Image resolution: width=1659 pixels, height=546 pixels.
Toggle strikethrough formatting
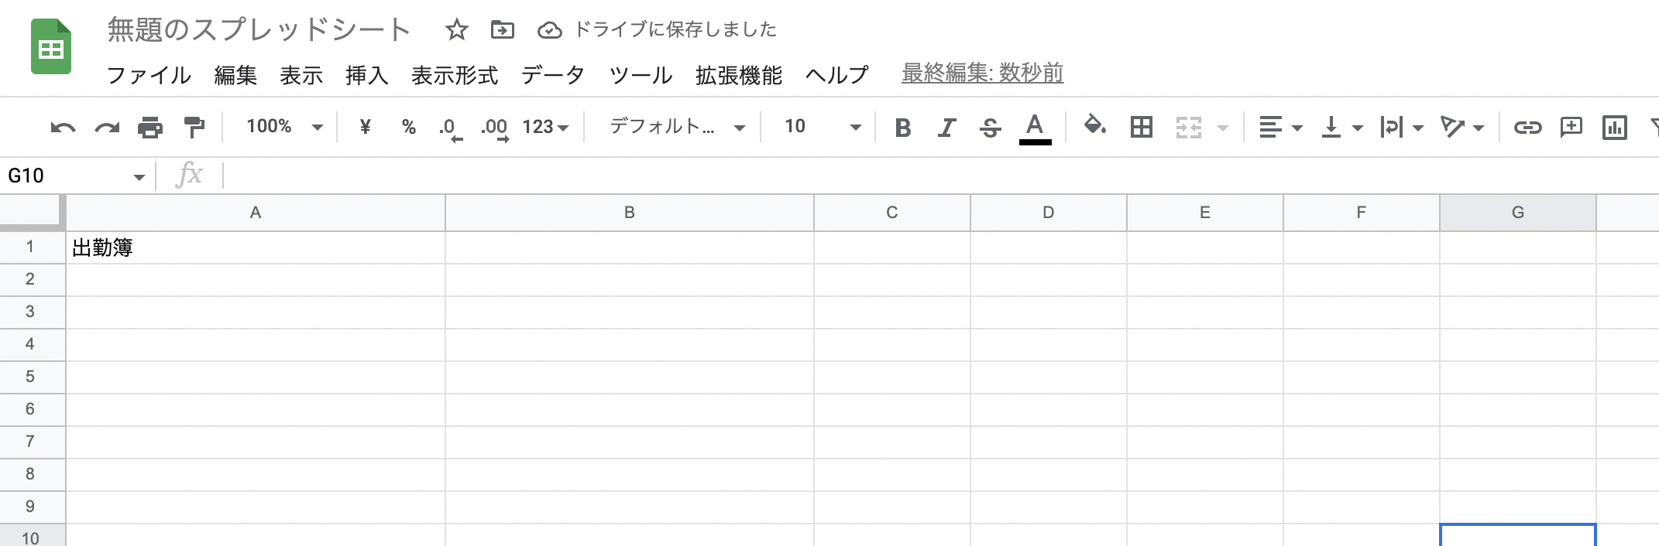(x=990, y=127)
